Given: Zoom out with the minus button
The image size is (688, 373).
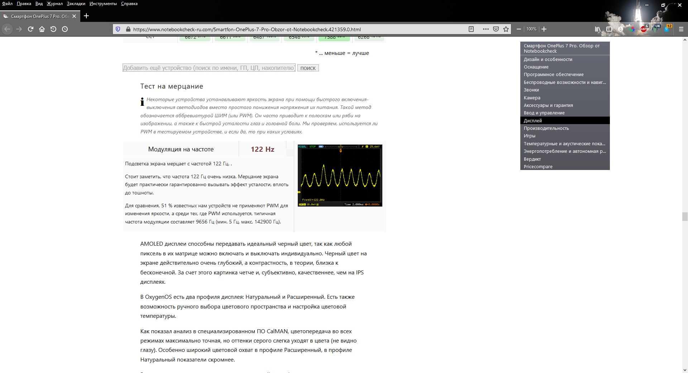Looking at the screenshot, I should tap(519, 29).
